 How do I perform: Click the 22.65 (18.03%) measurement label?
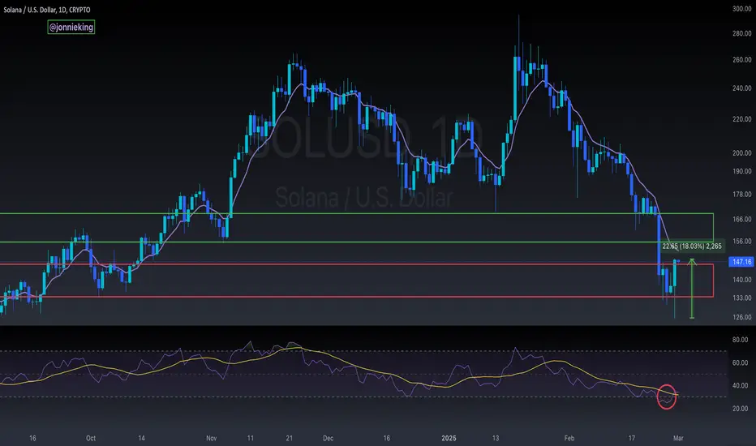pyautogui.click(x=692, y=247)
